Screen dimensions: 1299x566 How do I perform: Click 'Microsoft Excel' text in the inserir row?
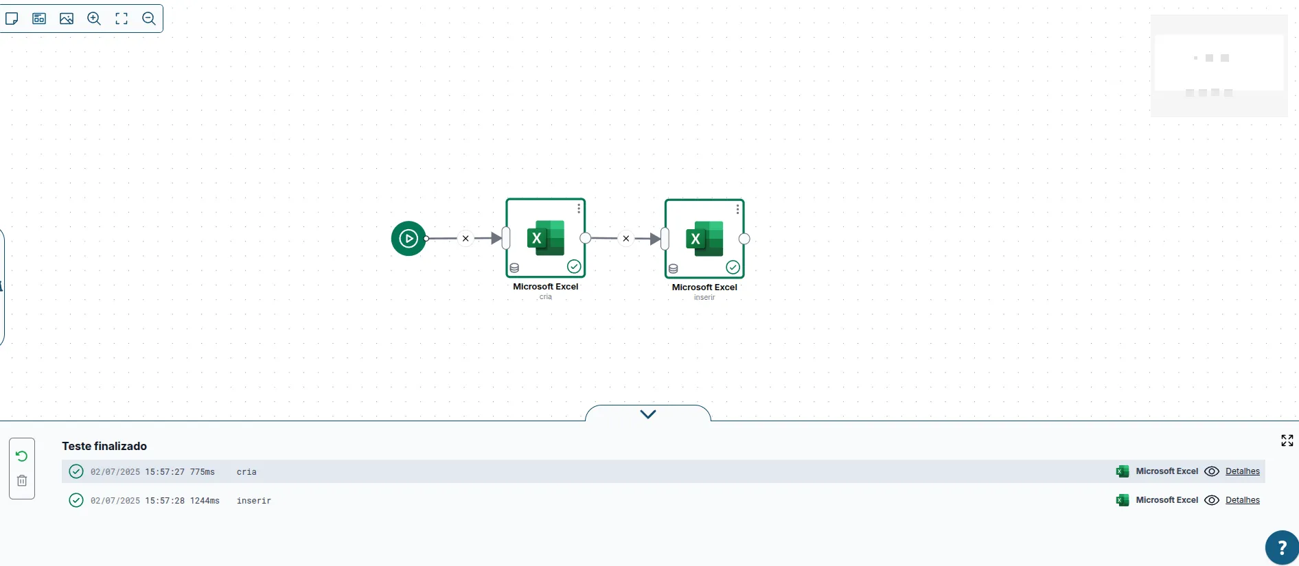(x=1167, y=500)
